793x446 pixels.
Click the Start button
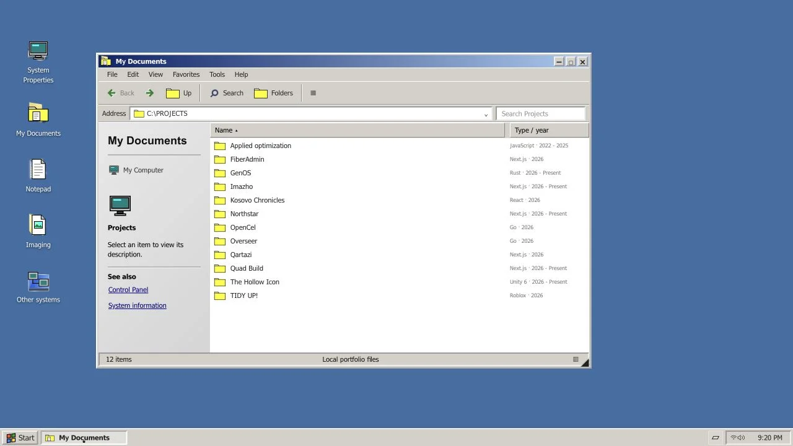point(20,437)
